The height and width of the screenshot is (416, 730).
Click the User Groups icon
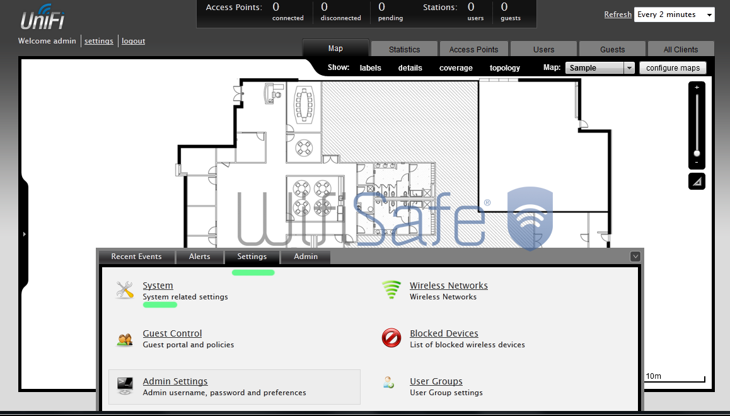(x=389, y=382)
